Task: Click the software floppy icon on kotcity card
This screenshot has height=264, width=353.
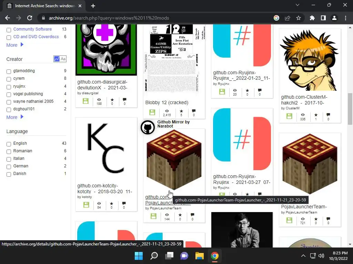Action: (x=86, y=205)
